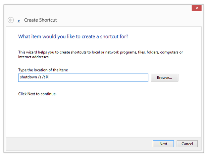
Task: Click the word 'shutdown' in the location box
Action: [x=28, y=77]
